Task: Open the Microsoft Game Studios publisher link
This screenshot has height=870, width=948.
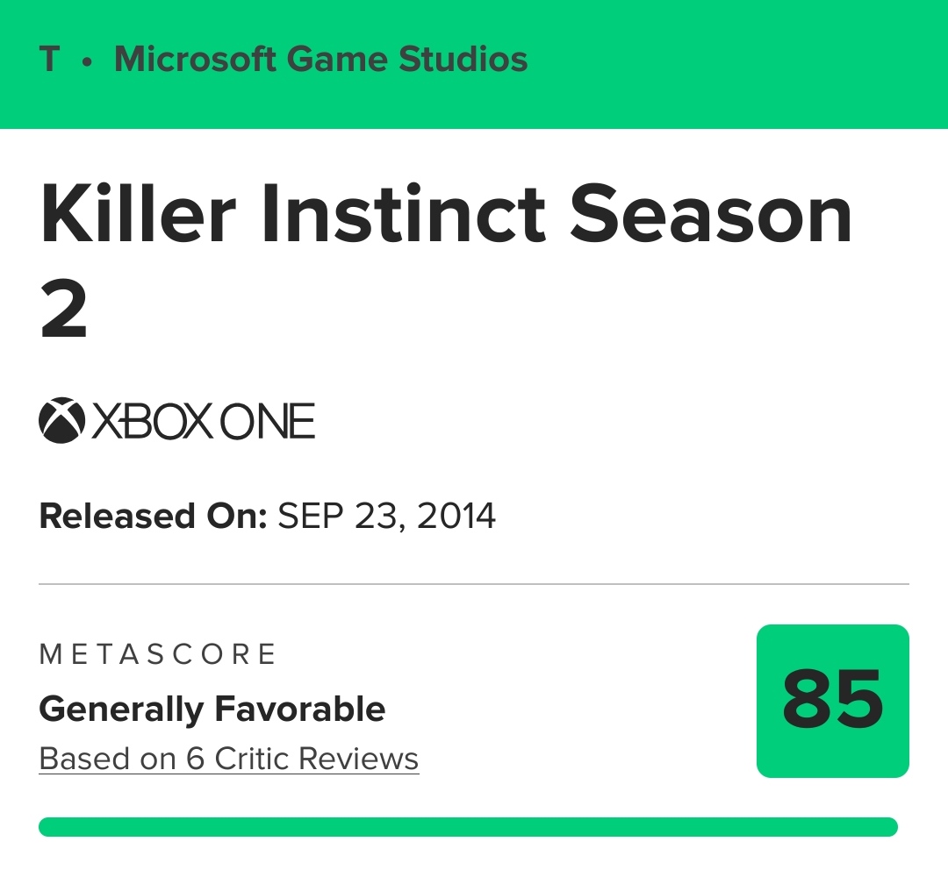Action: (x=320, y=60)
